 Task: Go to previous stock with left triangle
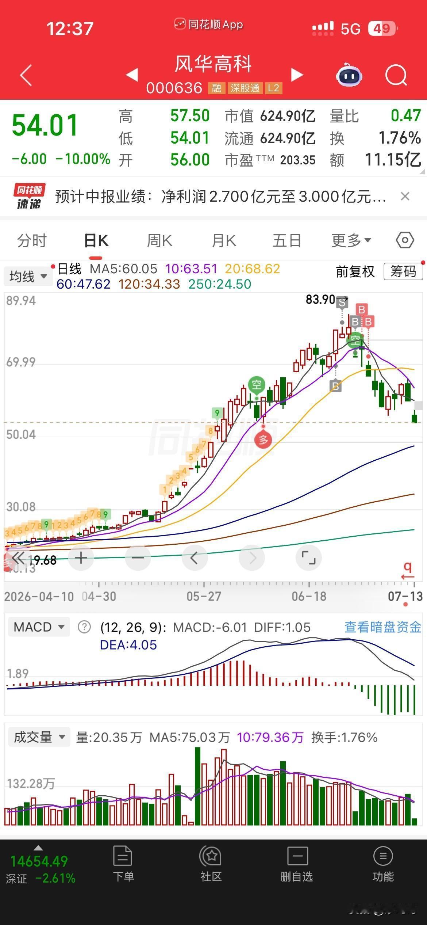coord(132,75)
